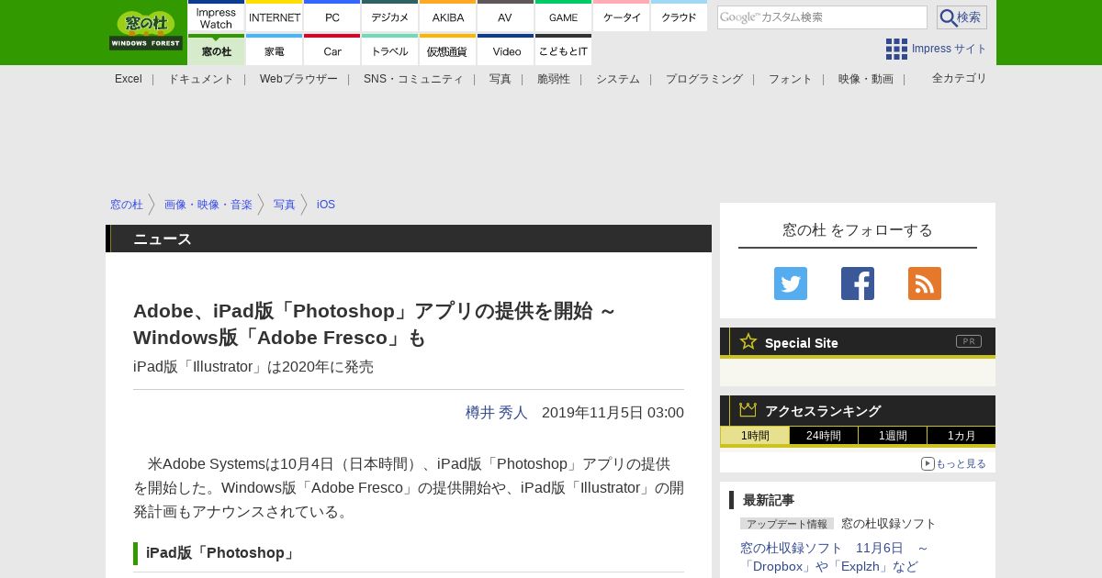
Task: Go to the Webブラウザー category
Action: point(298,79)
